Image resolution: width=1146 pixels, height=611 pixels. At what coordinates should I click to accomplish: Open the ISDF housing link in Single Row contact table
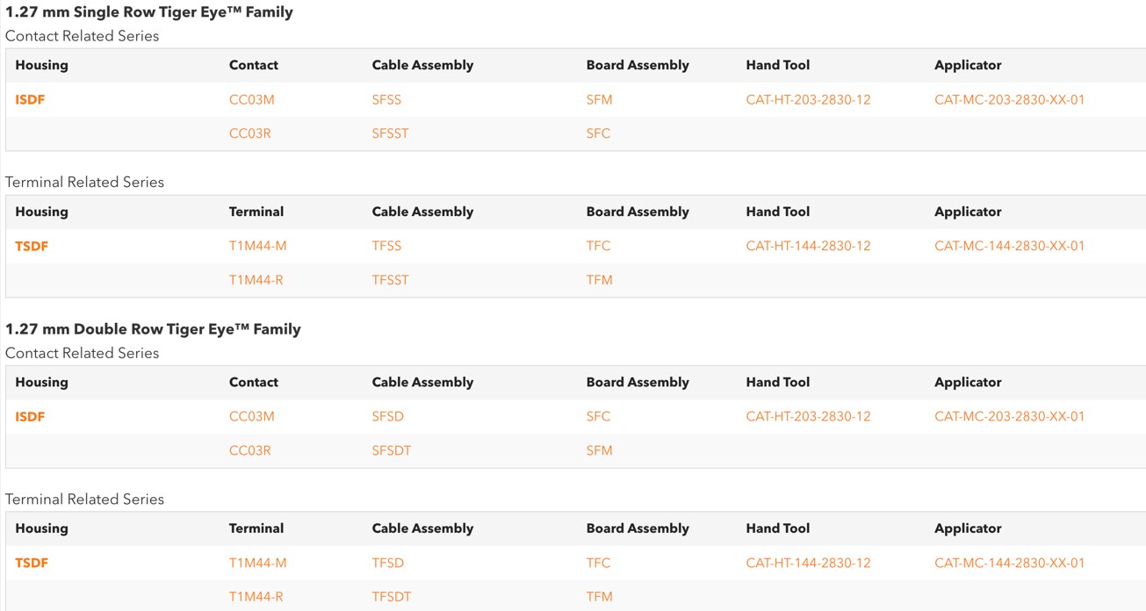coord(30,100)
